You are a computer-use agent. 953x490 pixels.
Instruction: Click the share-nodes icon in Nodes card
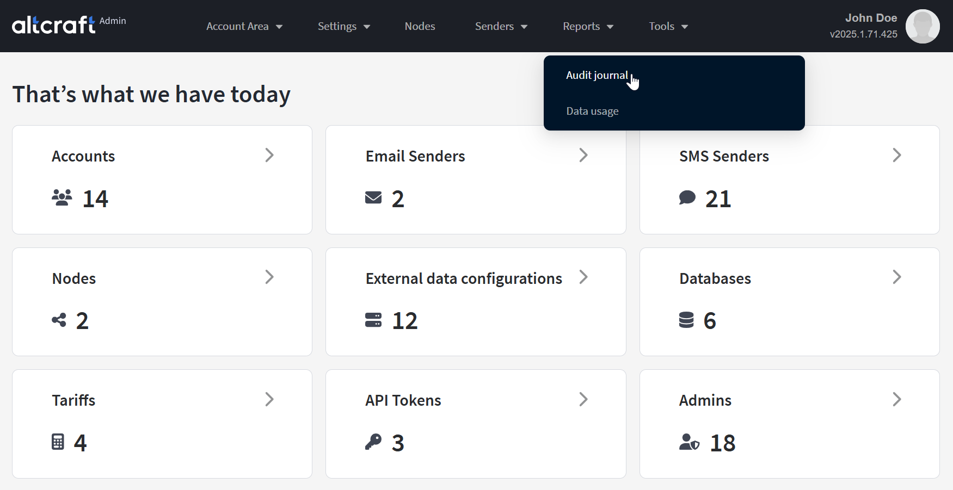(59, 320)
